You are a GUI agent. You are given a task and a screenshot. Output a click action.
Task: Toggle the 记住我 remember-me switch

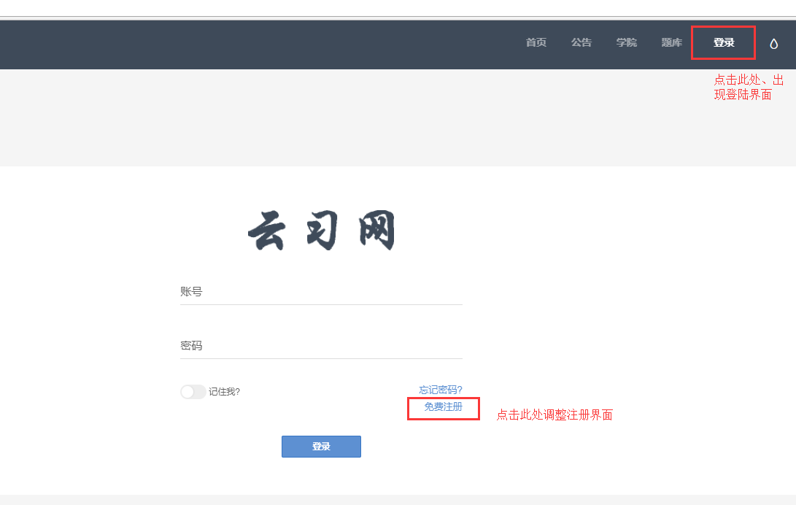pyautogui.click(x=193, y=392)
